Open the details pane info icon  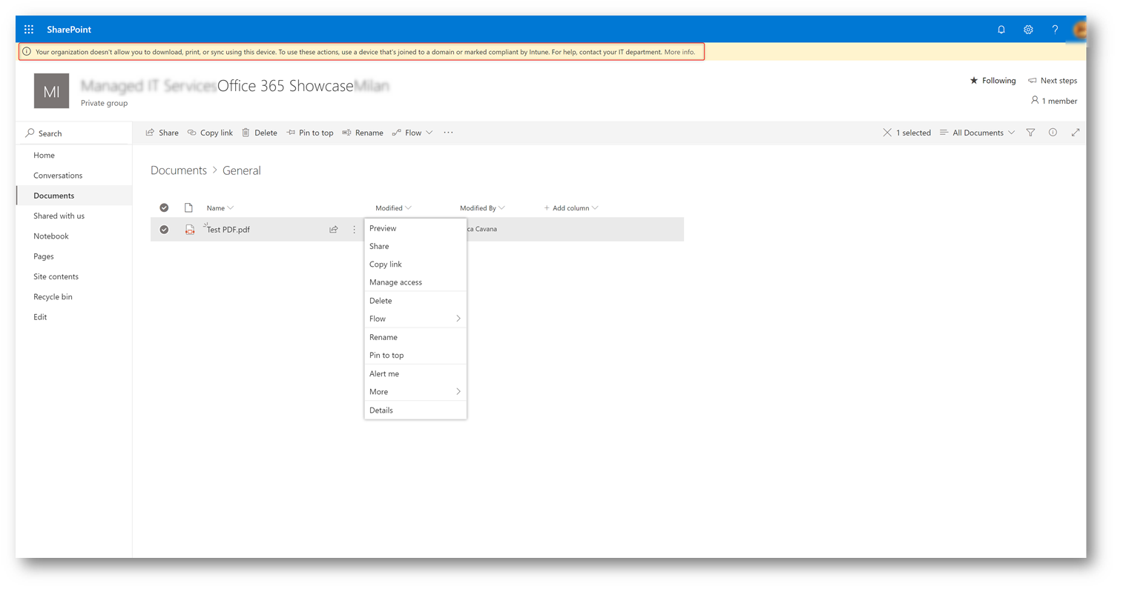click(1053, 133)
